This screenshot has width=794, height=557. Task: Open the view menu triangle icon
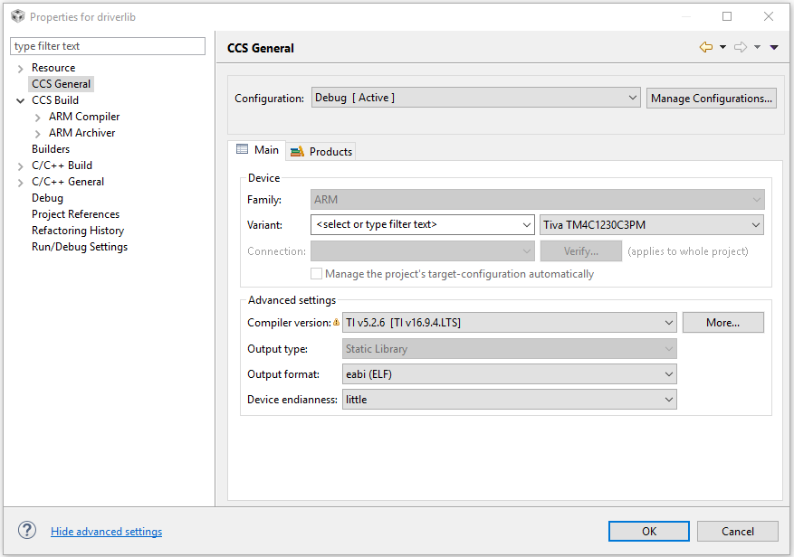[774, 48]
